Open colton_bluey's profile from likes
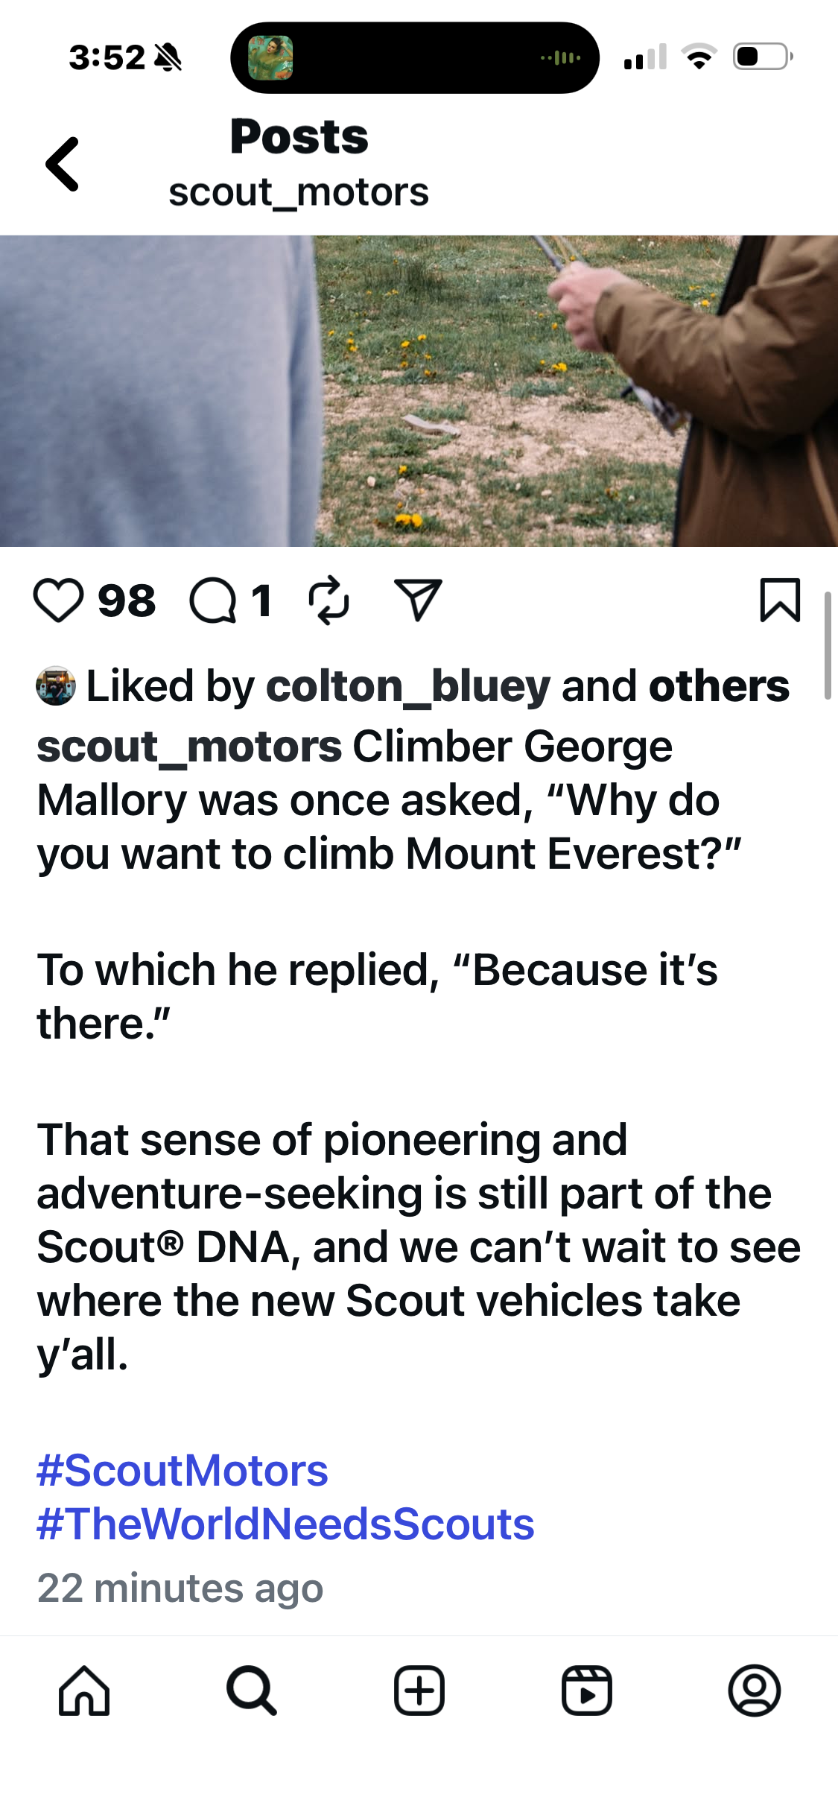This screenshot has height=1815, width=838. click(x=407, y=686)
